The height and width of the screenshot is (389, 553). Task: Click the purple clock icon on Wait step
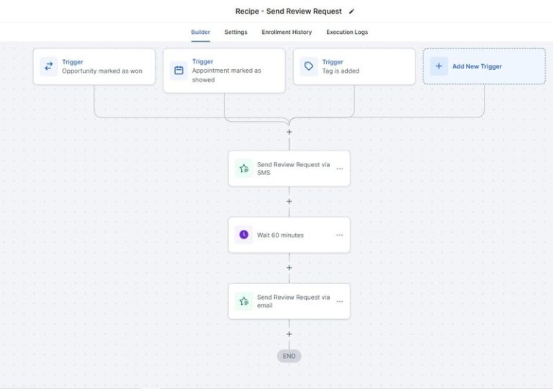(x=243, y=235)
